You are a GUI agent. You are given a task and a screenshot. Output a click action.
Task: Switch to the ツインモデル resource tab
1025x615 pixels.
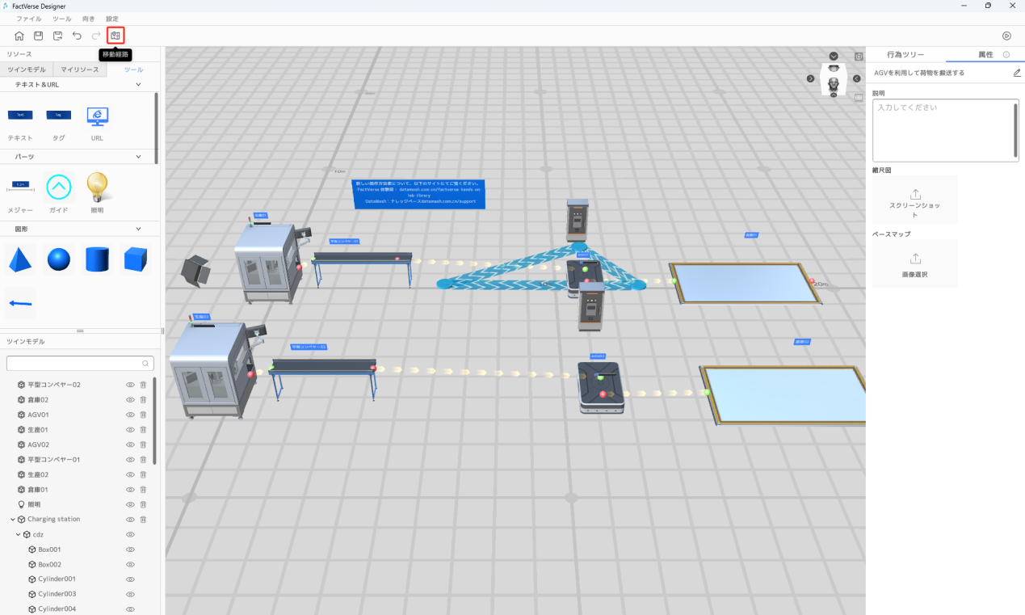27,70
